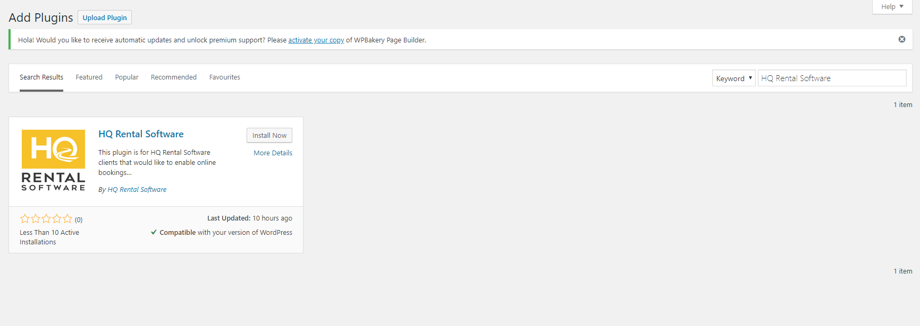The height and width of the screenshot is (326, 920).
Task: Open More Details for HQ Rental Software
Action: 273,153
